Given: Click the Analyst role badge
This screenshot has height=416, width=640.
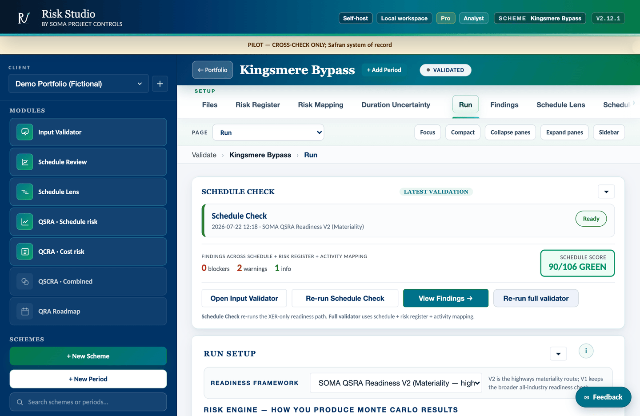Looking at the screenshot, I should (474, 18).
